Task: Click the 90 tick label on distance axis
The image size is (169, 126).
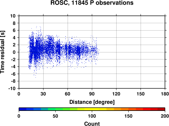Action: pyautogui.click(x=92, y=94)
